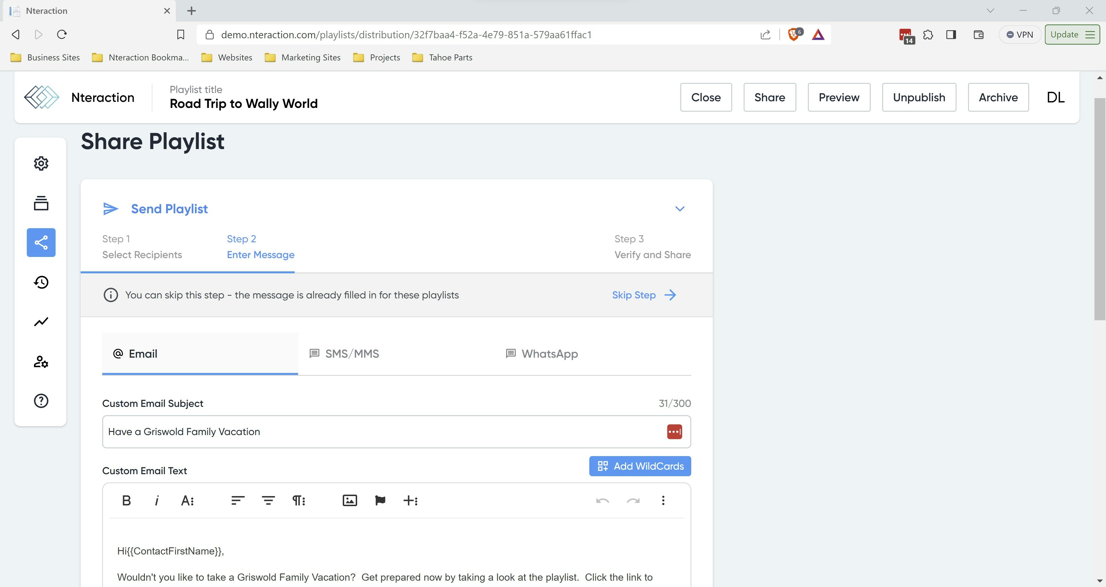This screenshot has height=587, width=1106.
Task: Click the browser address bar URL
Action: [x=406, y=35]
